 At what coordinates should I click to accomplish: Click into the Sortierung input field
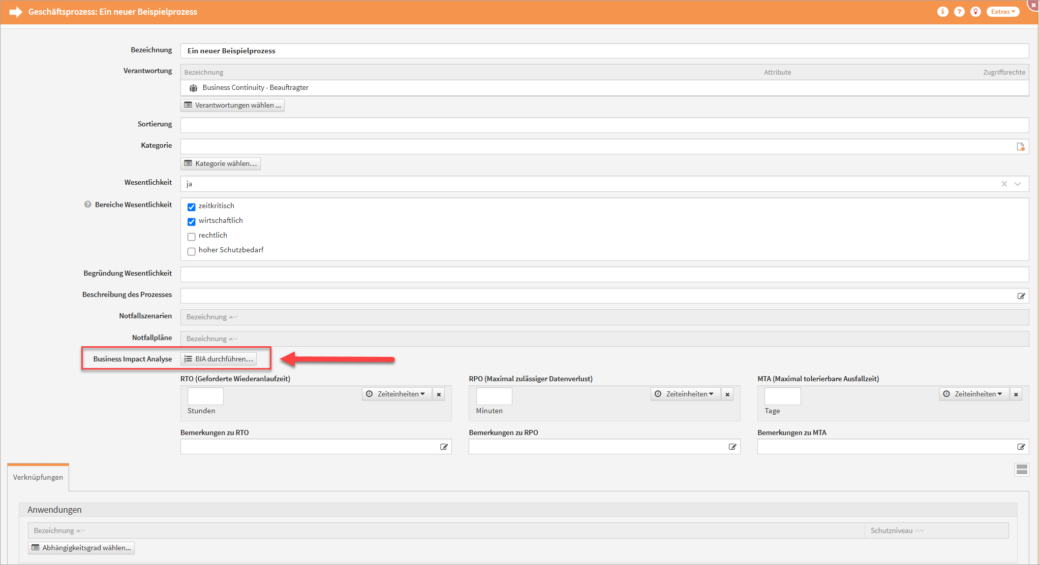coord(604,125)
